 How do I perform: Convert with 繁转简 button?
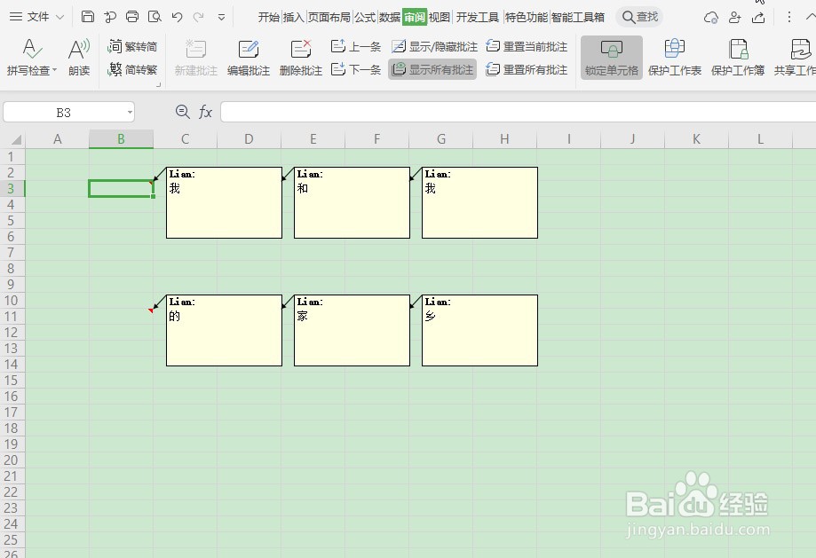132,46
